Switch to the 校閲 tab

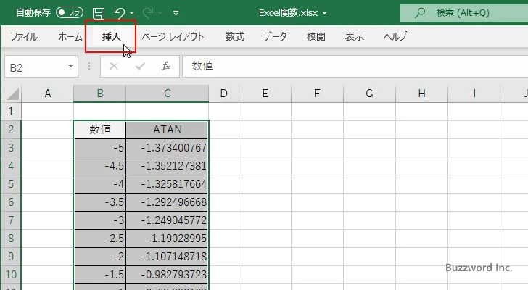point(316,36)
